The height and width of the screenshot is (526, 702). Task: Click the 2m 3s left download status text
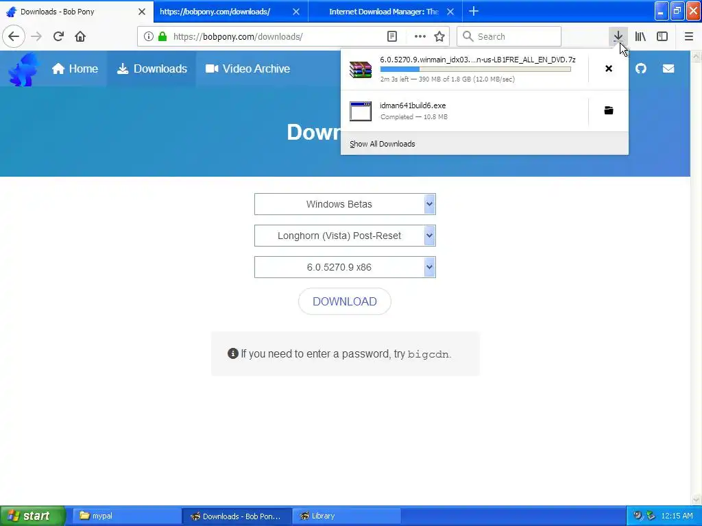(x=447, y=79)
